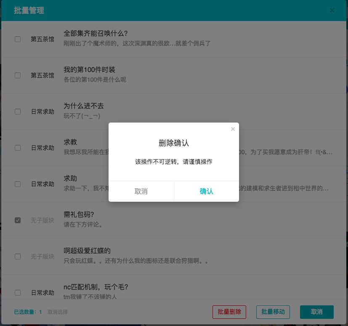Check the box beside "我的第100件时装"
The height and width of the screenshot is (326, 348).
point(18,75)
